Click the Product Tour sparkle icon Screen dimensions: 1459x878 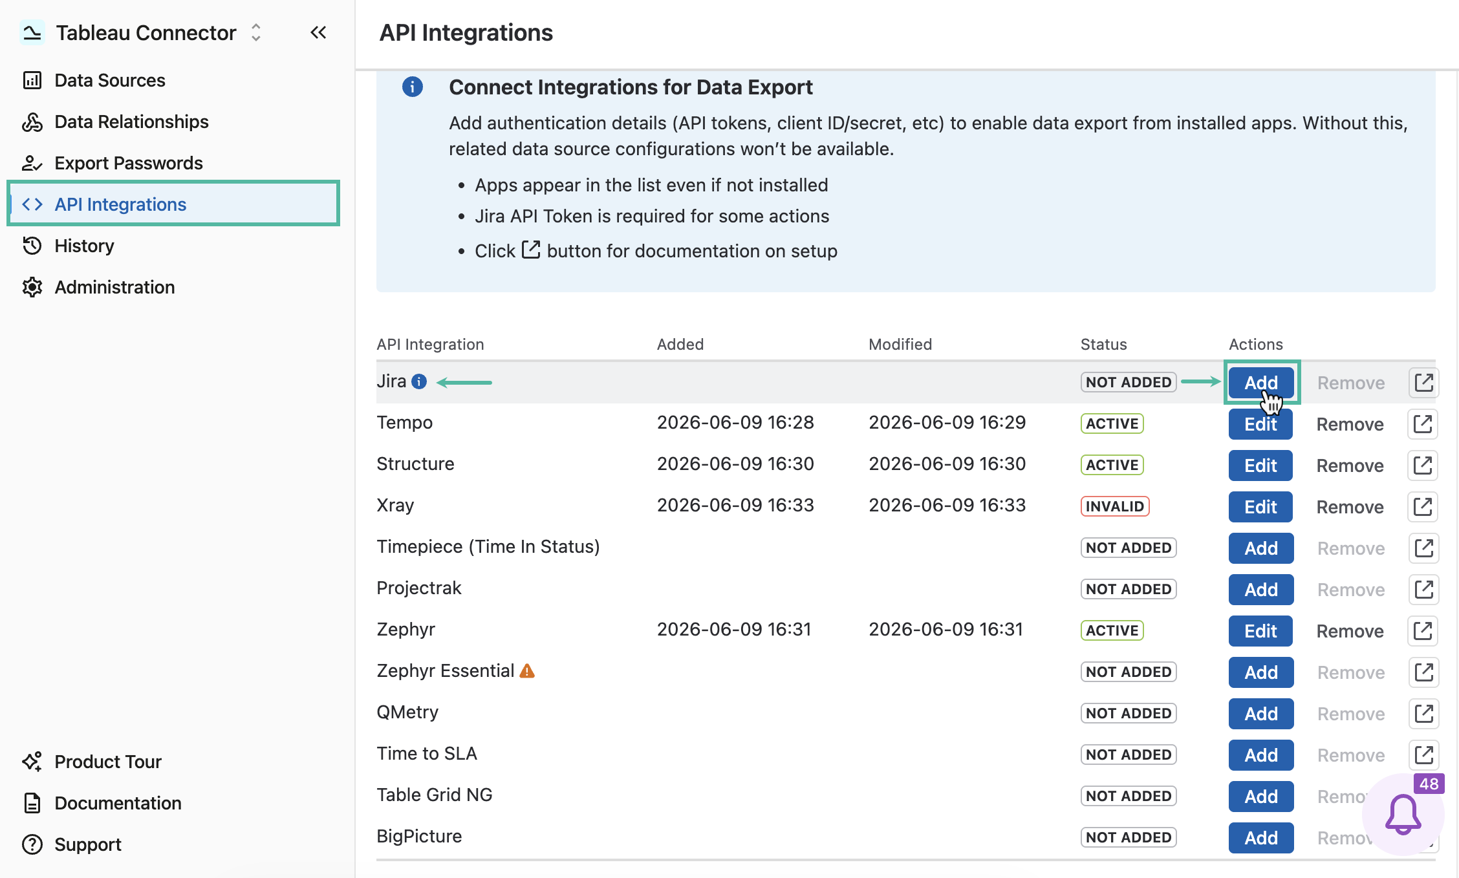click(x=32, y=762)
